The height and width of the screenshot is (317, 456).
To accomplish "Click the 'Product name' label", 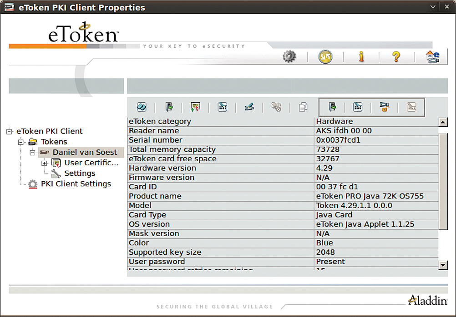I will click(x=155, y=196).
